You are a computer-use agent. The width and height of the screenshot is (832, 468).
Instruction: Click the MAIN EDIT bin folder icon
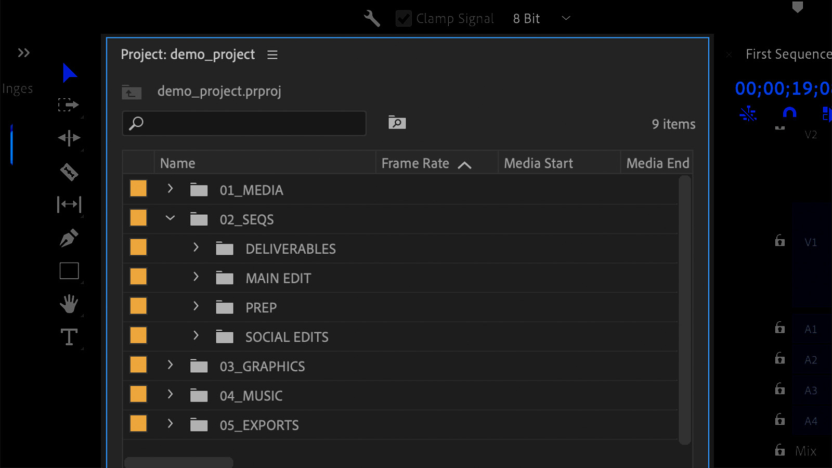tap(225, 278)
